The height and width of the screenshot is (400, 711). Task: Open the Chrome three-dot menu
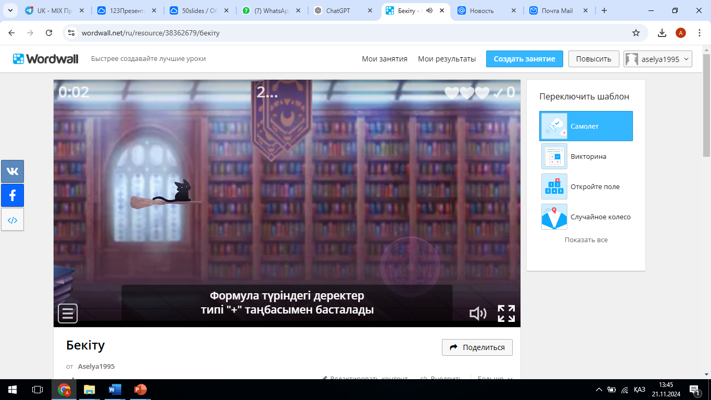pos(699,33)
